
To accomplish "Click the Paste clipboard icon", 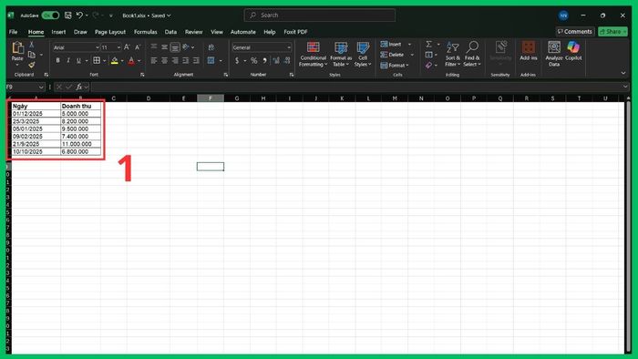I will (17, 48).
